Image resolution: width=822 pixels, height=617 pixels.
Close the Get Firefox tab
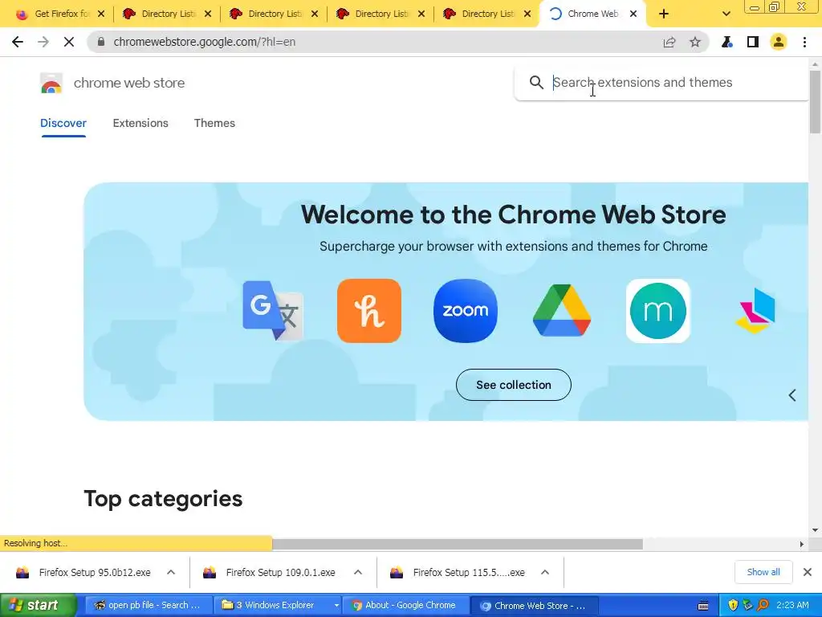(x=101, y=14)
